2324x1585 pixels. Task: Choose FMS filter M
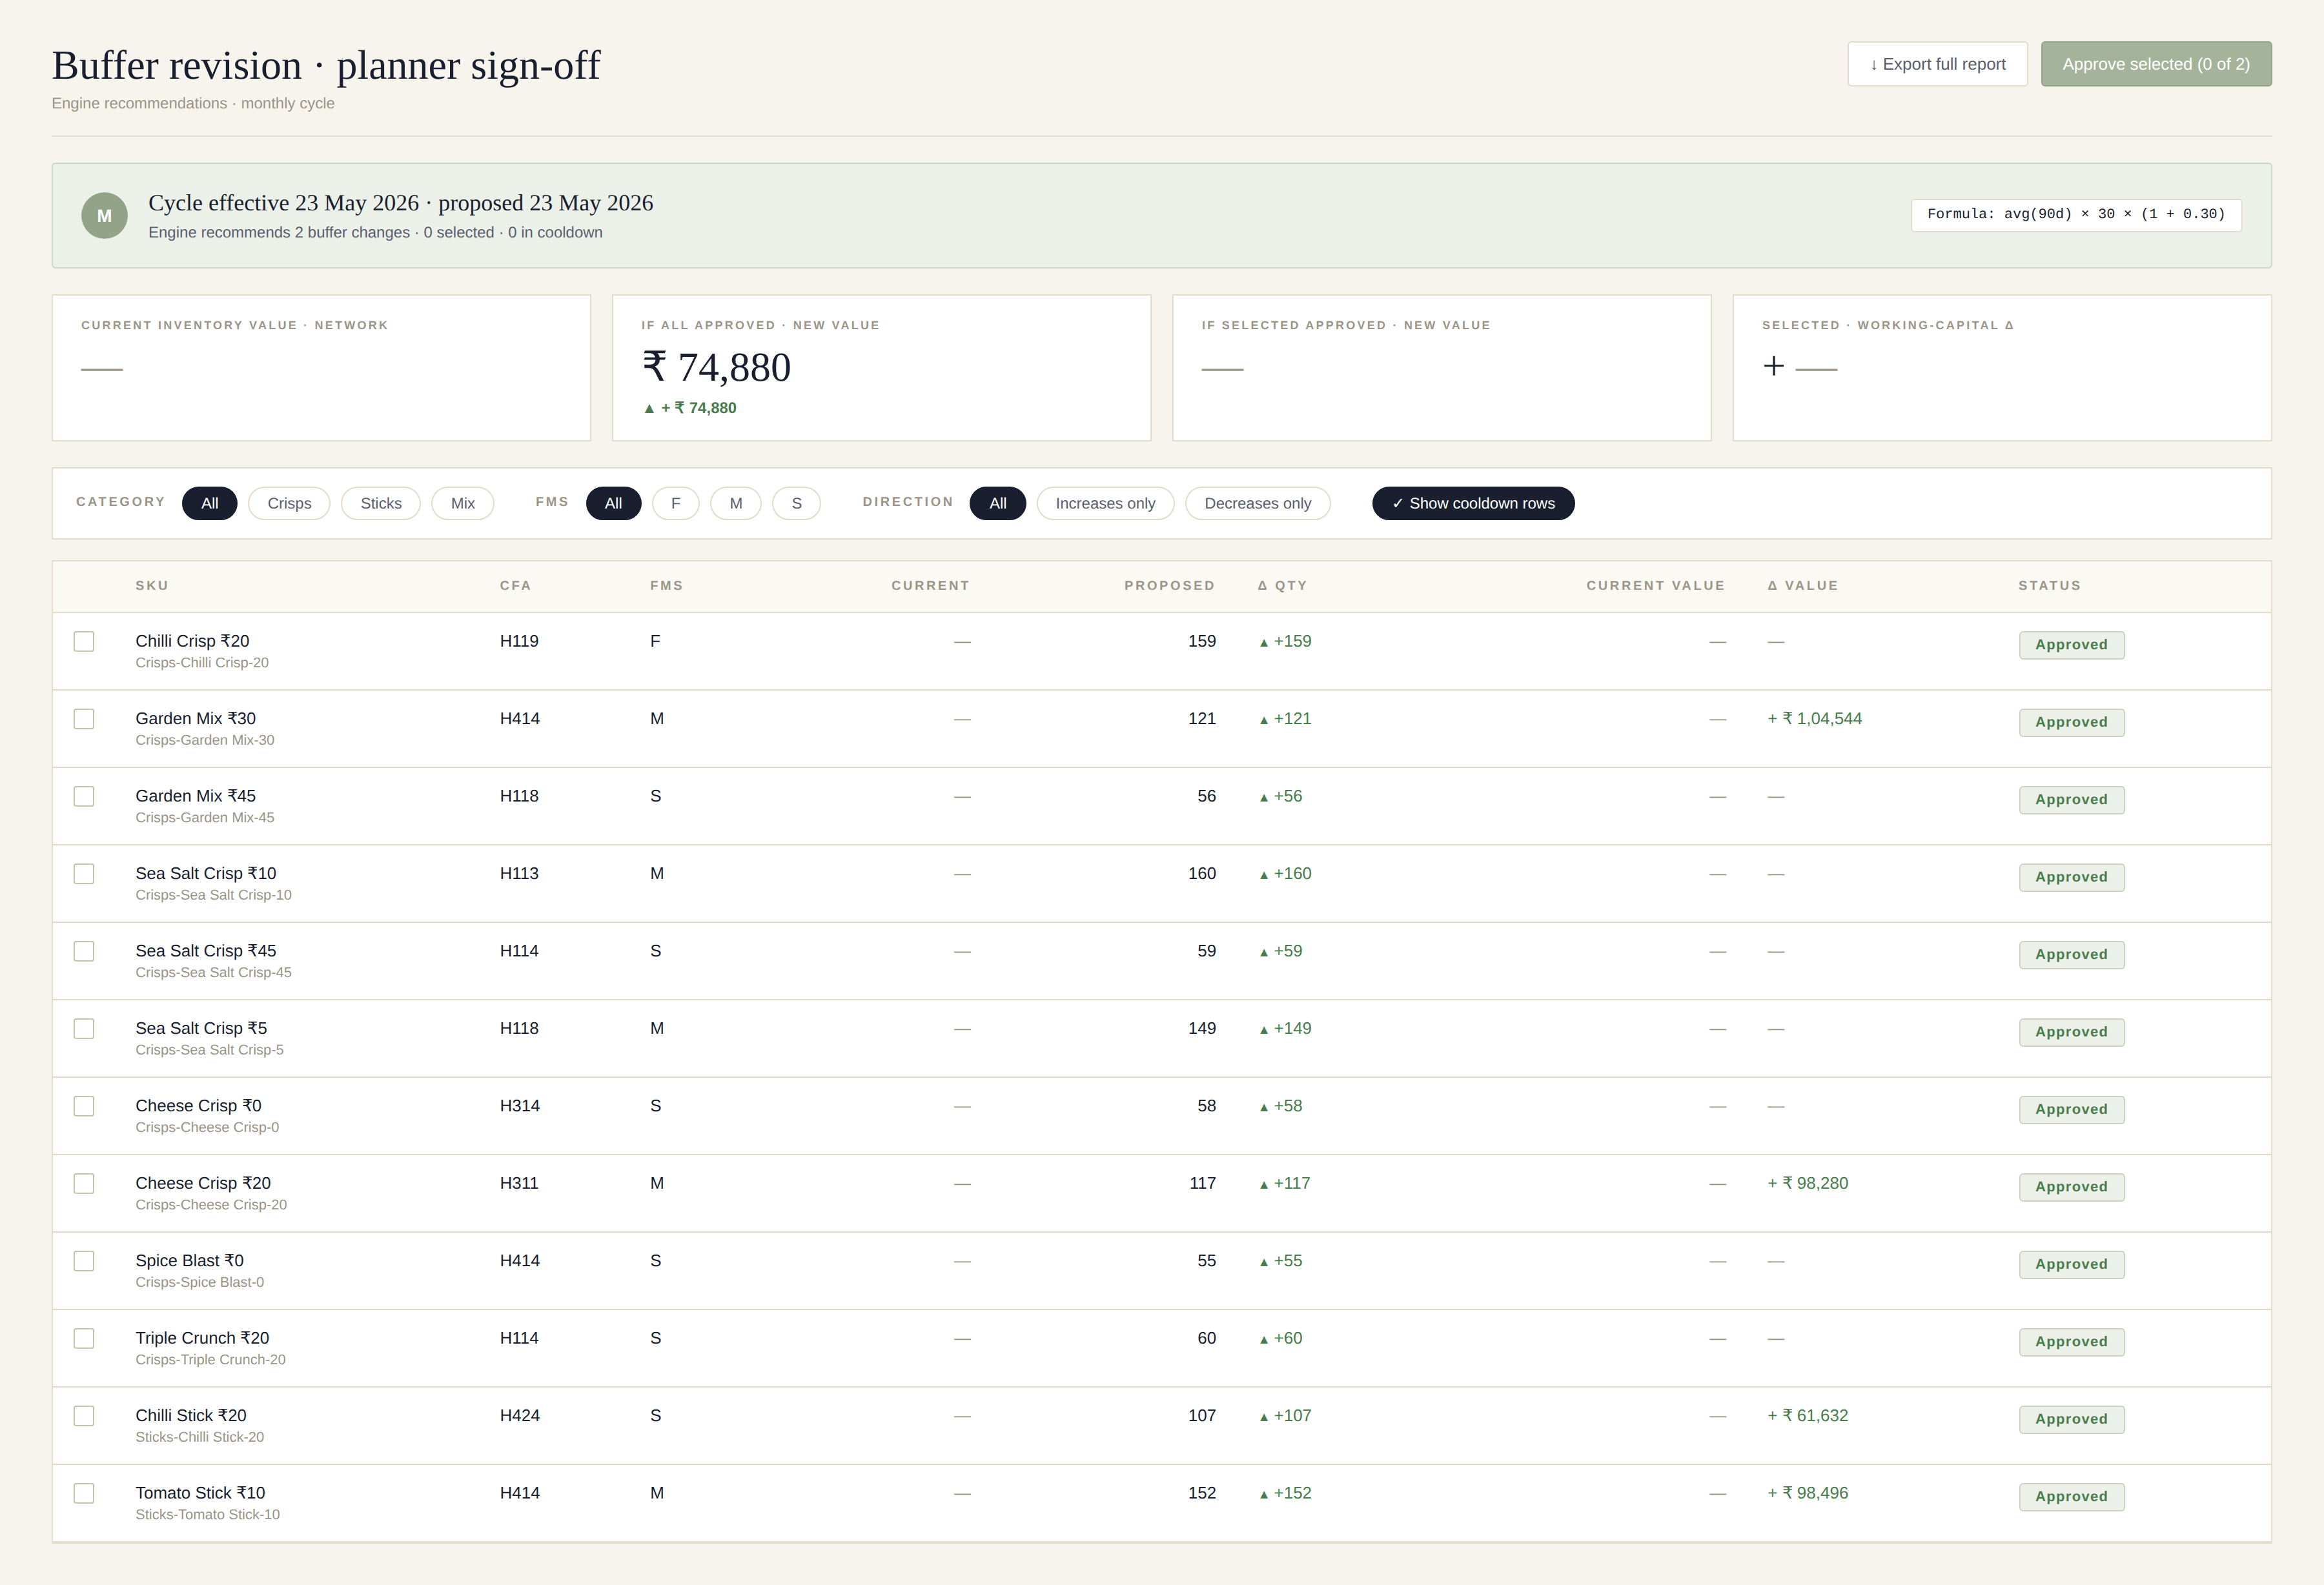click(736, 503)
